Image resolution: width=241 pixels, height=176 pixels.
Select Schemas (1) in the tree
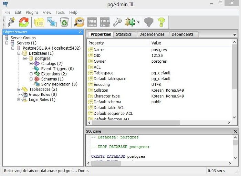pos(52,79)
